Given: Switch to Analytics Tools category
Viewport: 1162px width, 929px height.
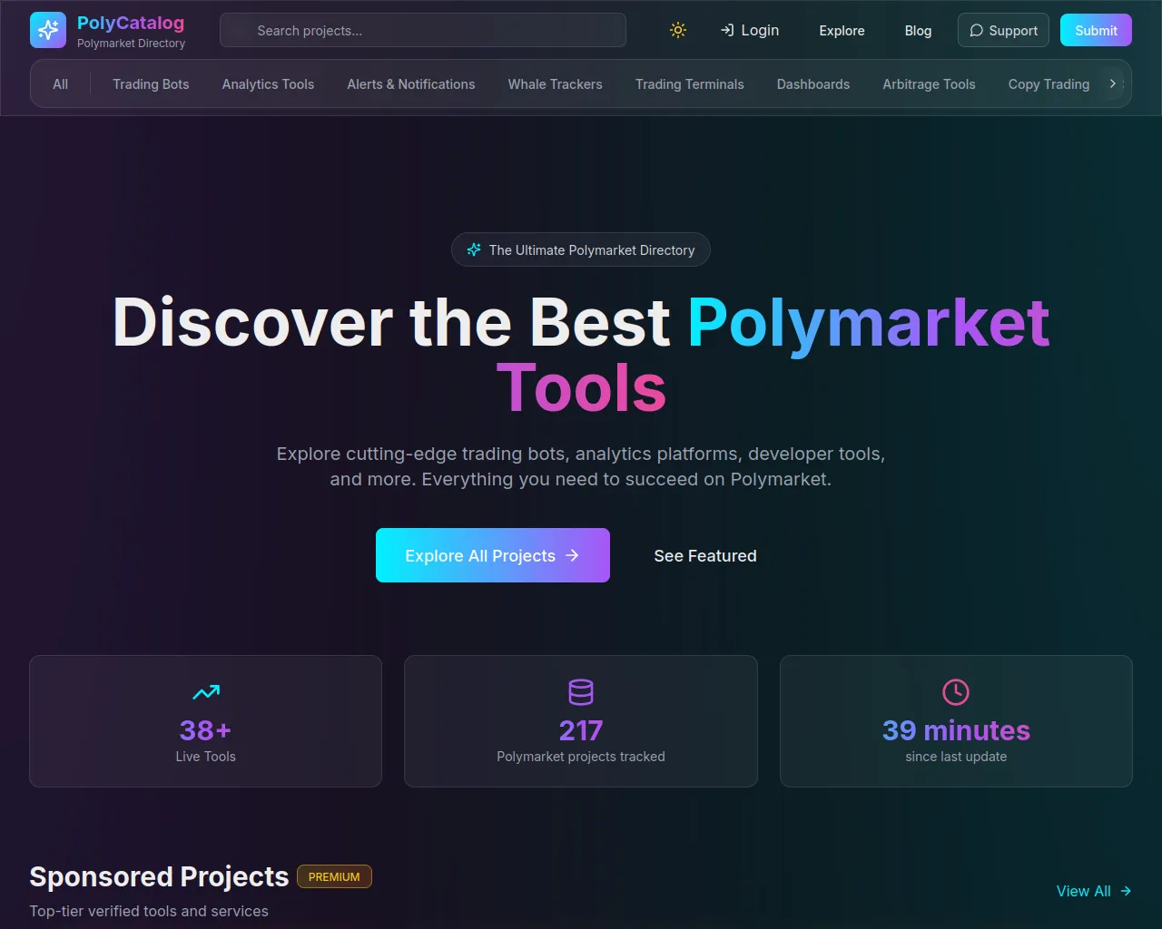Looking at the screenshot, I should click(268, 83).
